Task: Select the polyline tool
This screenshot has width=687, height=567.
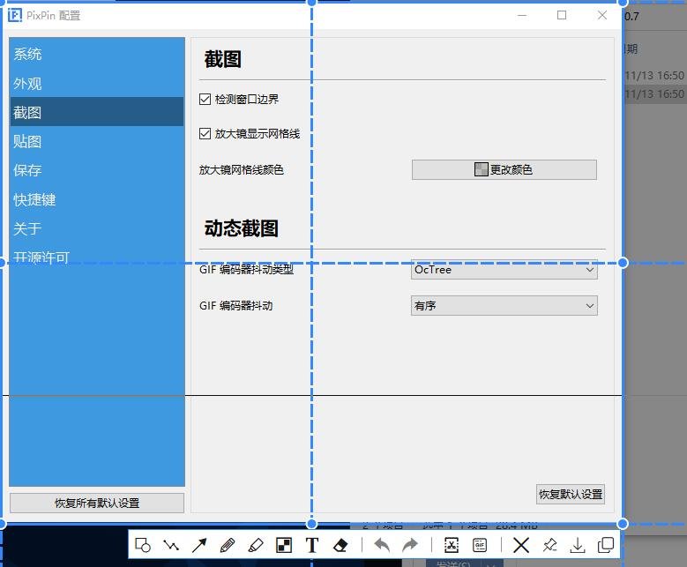Action: point(171,545)
